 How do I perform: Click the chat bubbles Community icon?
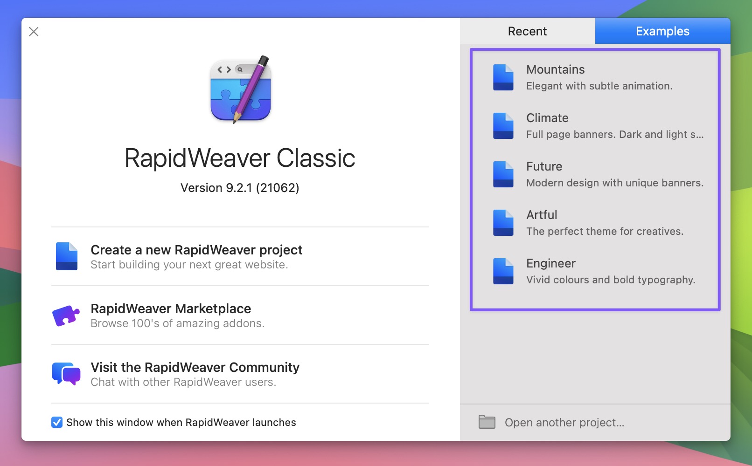coord(66,374)
